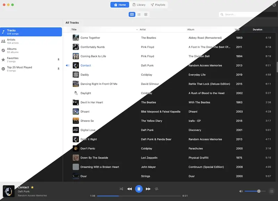The height and width of the screenshot is (201, 278).
Task: Open Artists in the sidebar
Action: pyautogui.click(x=31, y=41)
